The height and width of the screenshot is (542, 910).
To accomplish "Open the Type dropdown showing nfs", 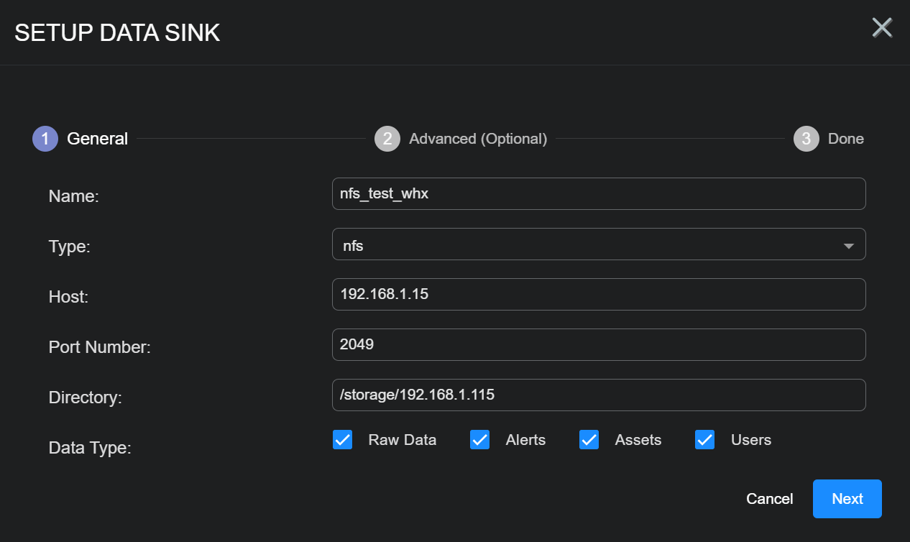I will (599, 244).
